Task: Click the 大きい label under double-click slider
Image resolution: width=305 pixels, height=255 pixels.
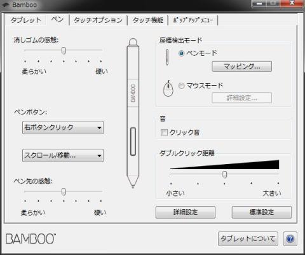Action: 272,193
